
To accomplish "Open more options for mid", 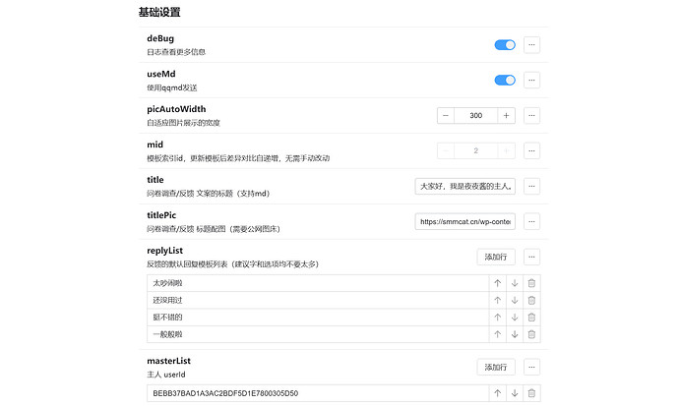I will pos(531,151).
